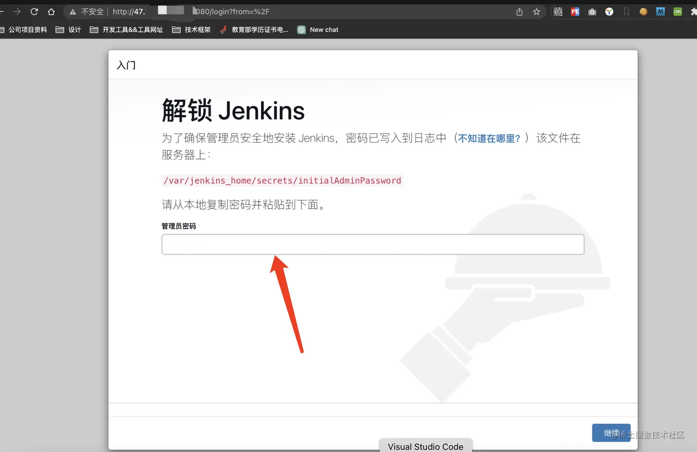The width and height of the screenshot is (697, 452).
Task: Open the 公司项目资料 bookmark folder
Action: click(24, 30)
